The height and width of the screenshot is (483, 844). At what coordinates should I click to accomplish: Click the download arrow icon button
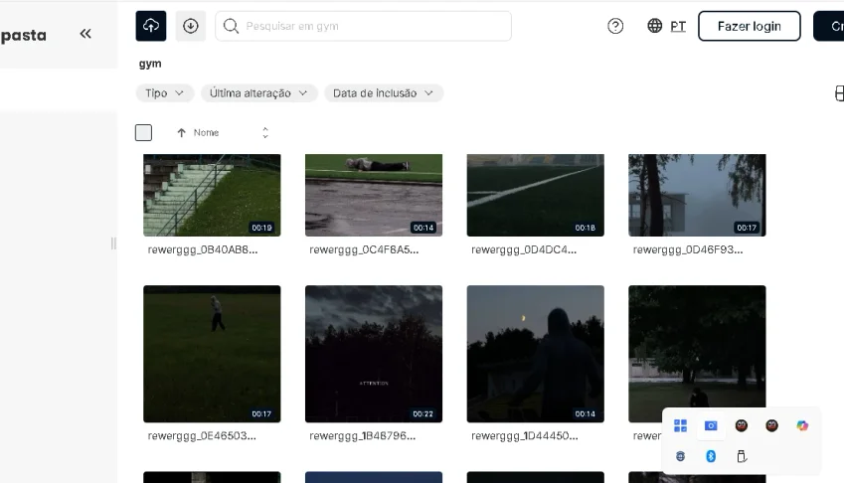point(191,26)
